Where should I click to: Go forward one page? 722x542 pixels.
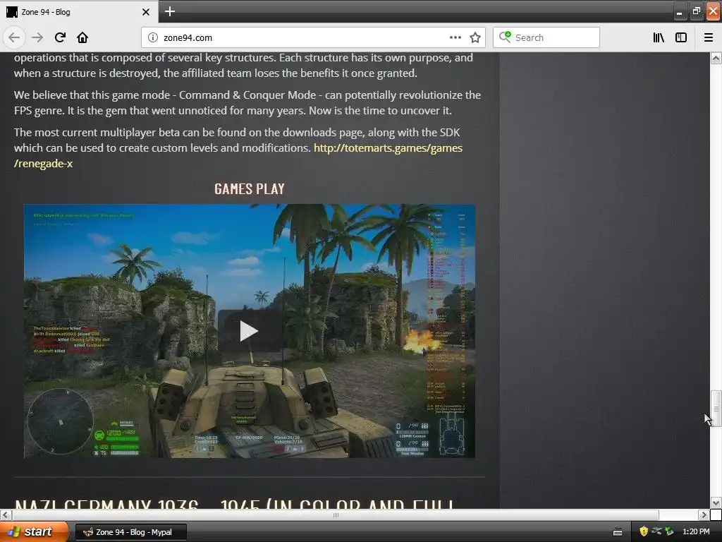[x=37, y=37]
